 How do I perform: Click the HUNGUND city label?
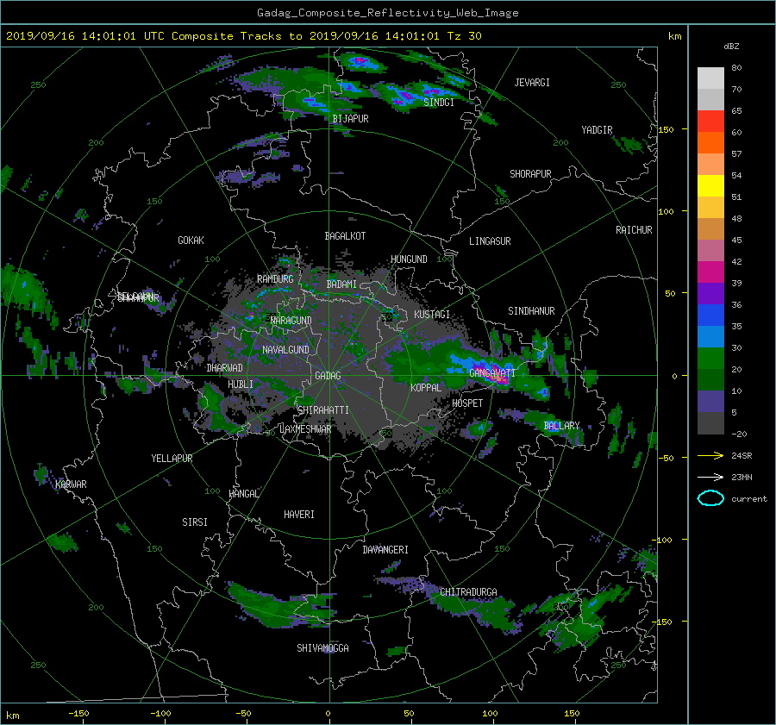point(409,259)
